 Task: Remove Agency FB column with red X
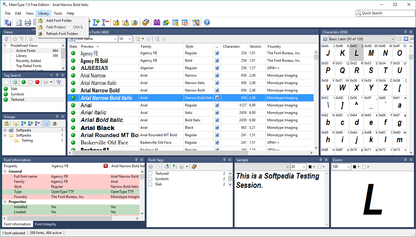[x=106, y=166]
